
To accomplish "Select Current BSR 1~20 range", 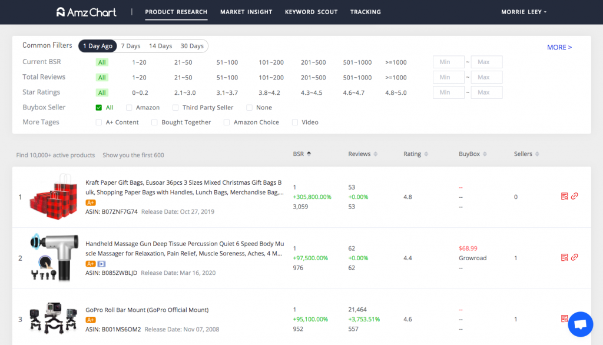I will tap(139, 62).
